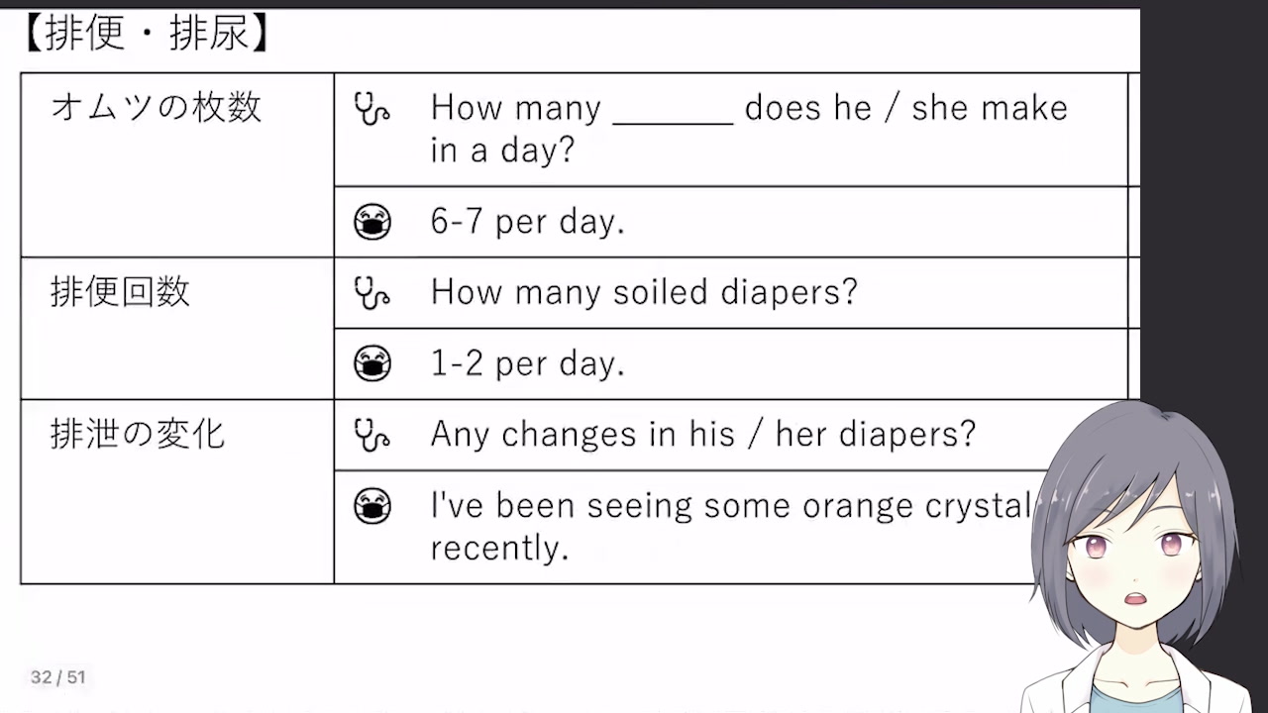This screenshot has height=713, width=1268.
Task: Click the 排泄の変化 row label
Action: pyautogui.click(x=138, y=434)
